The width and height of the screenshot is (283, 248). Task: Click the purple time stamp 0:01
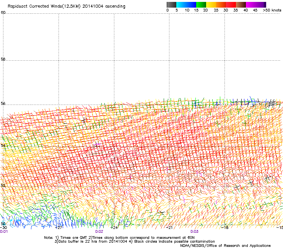[x=4, y=232]
